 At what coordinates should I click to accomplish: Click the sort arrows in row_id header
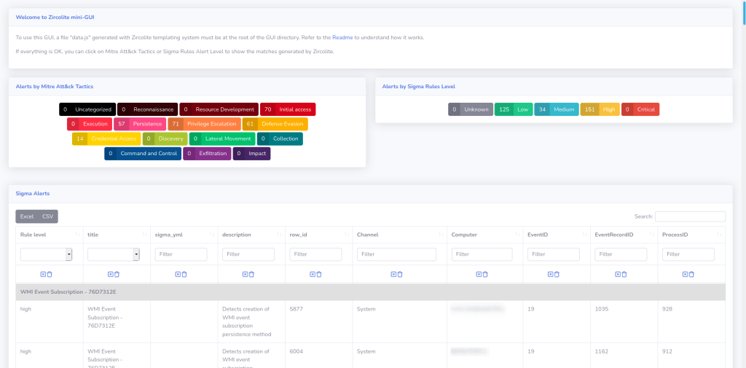coord(346,235)
